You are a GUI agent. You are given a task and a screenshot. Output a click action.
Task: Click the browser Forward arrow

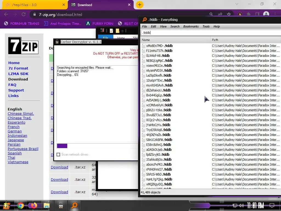(15, 15)
